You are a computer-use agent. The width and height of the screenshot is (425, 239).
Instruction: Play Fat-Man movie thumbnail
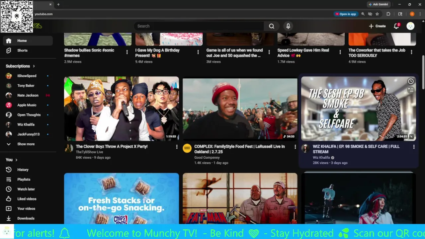pos(240,199)
